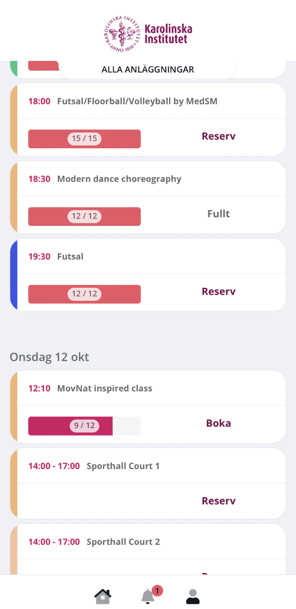Open the Sporthall Court 2 entry
Screen dimensions: 296x609
(123, 542)
